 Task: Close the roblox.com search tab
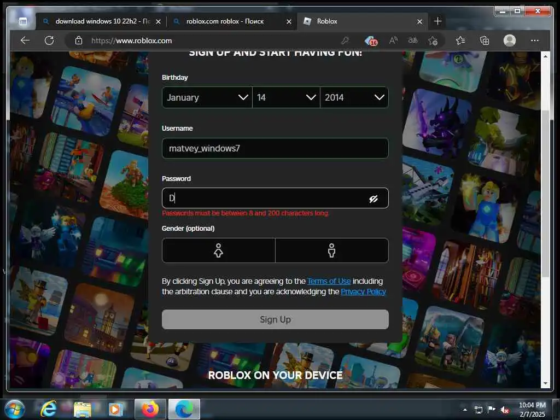tap(289, 22)
